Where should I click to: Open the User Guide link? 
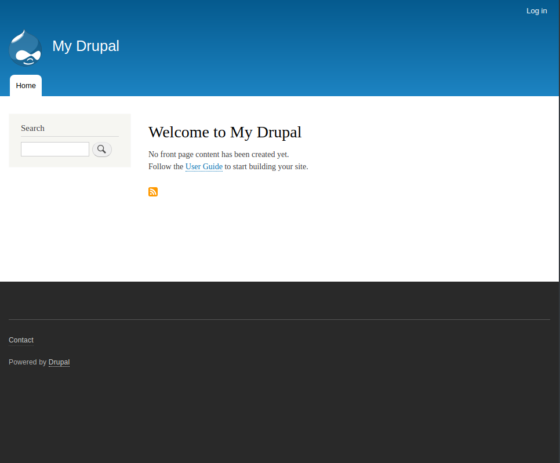[x=204, y=167]
